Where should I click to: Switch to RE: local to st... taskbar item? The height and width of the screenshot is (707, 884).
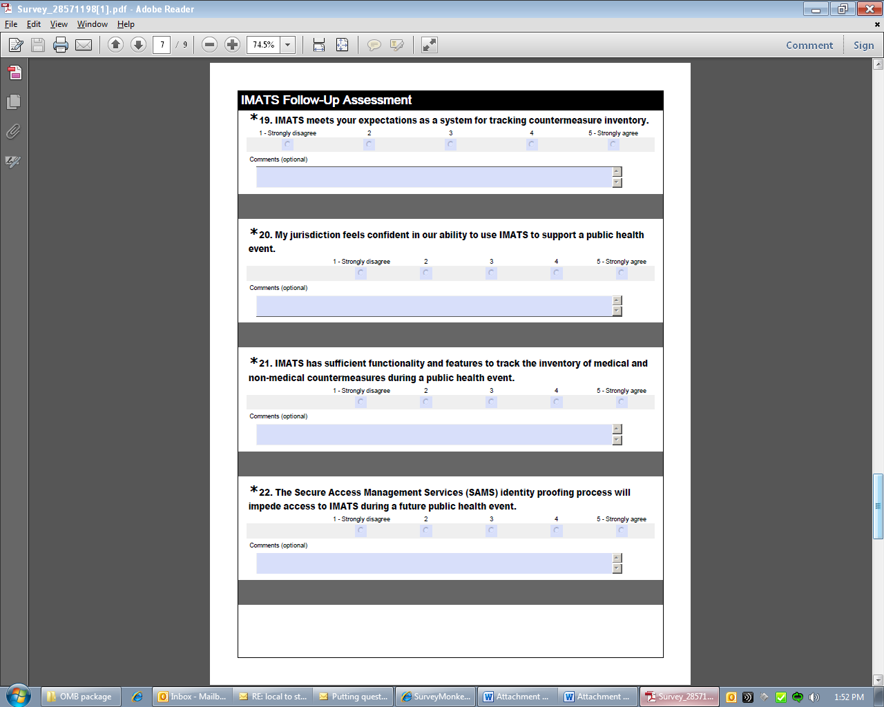(x=273, y=697)
